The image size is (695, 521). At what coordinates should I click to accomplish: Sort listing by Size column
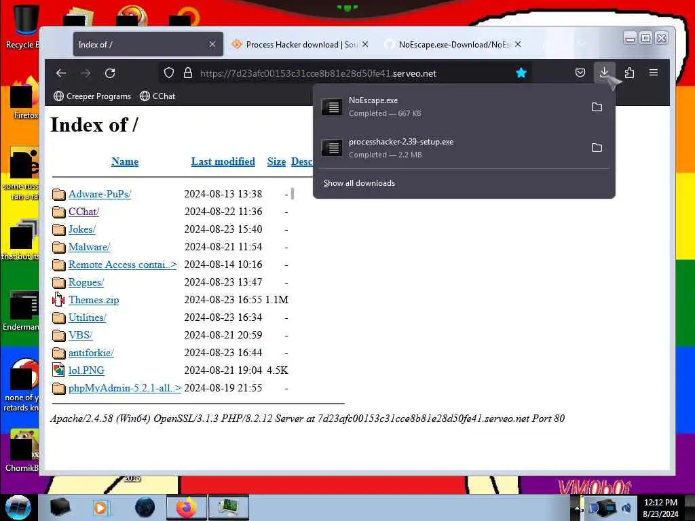coord(277,161)
